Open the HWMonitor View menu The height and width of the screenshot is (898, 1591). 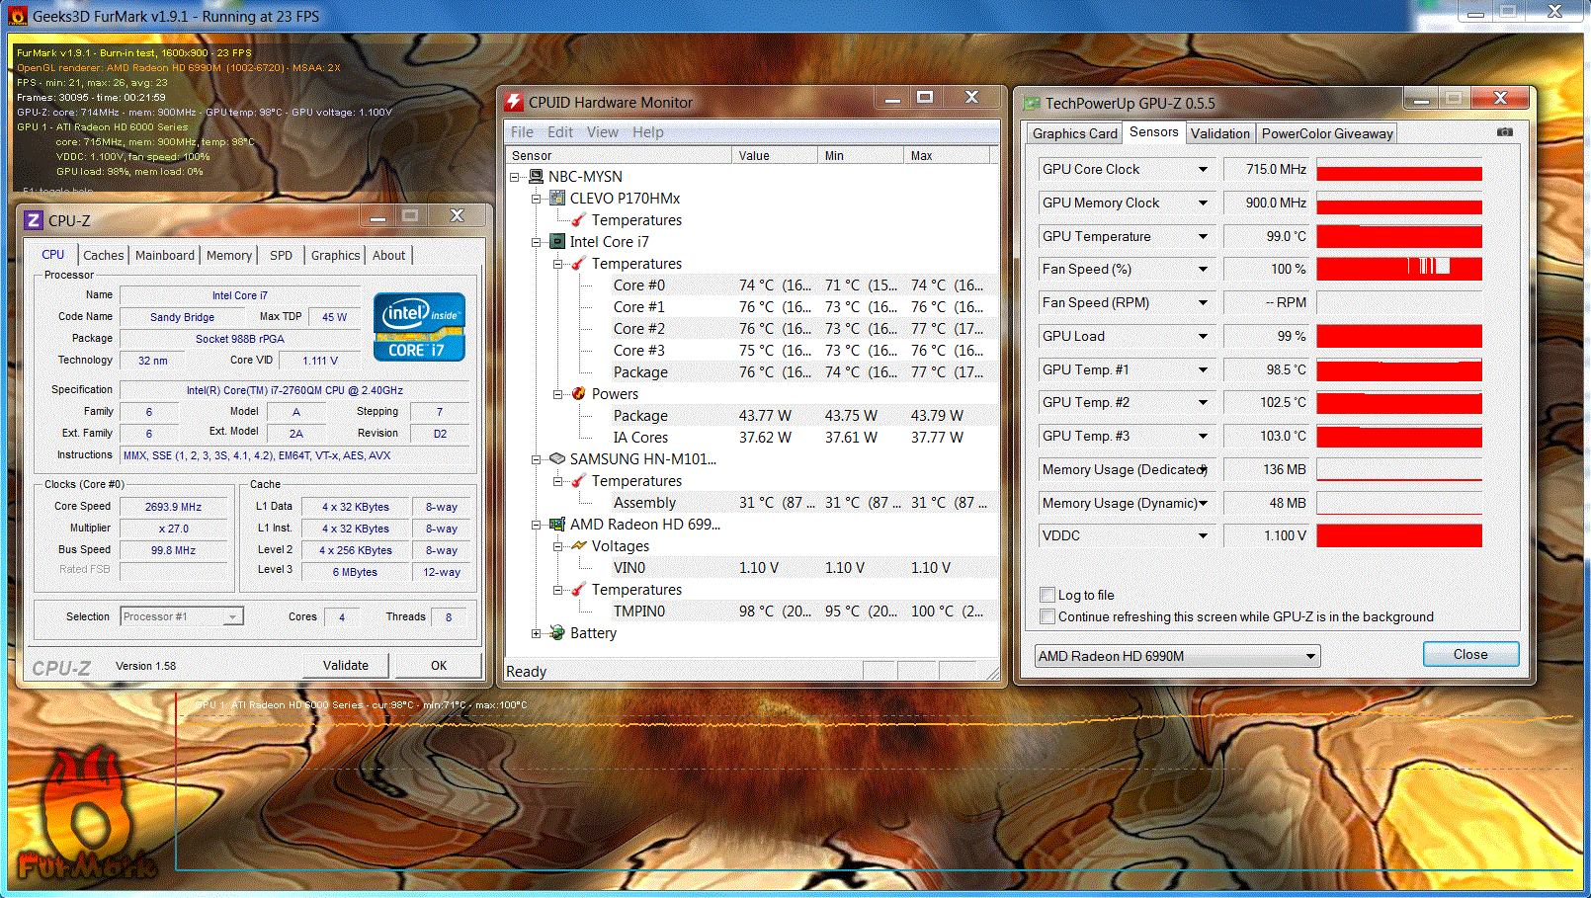point(603,132)
